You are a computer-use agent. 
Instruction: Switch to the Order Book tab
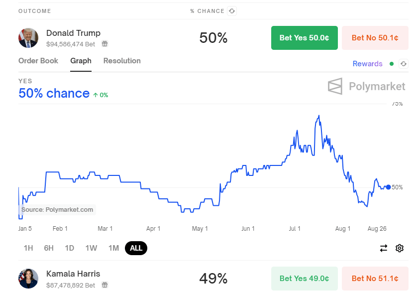click(x=38, y=61)
